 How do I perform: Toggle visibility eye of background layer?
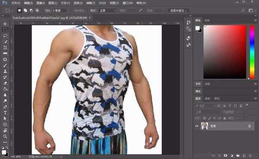pyautogui.click(x=196, y=126)
